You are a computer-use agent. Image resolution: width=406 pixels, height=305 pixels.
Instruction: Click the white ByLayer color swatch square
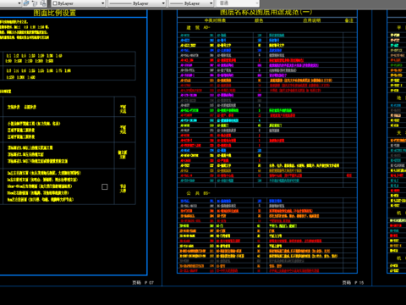click(55, 3)
